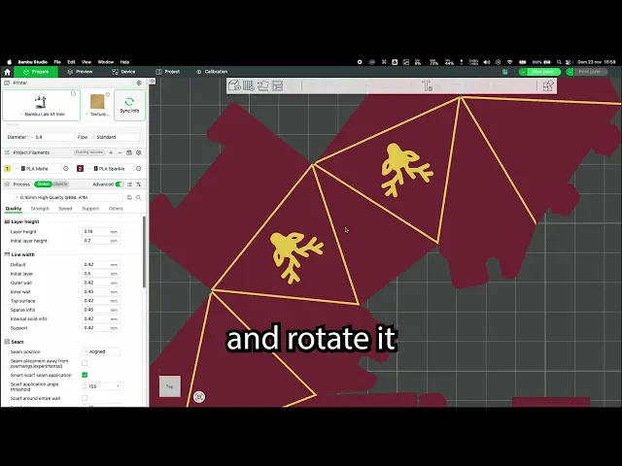
Task: Click the maroon filament 2 color swatch
Action: coord(80,168)
